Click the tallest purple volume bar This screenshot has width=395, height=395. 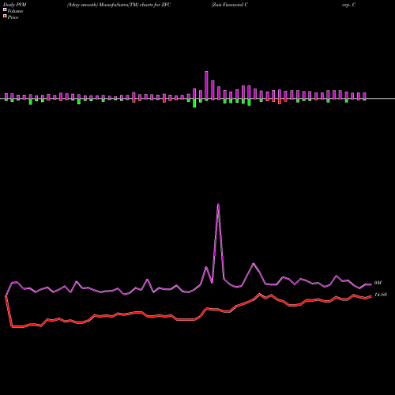(206, 85)
